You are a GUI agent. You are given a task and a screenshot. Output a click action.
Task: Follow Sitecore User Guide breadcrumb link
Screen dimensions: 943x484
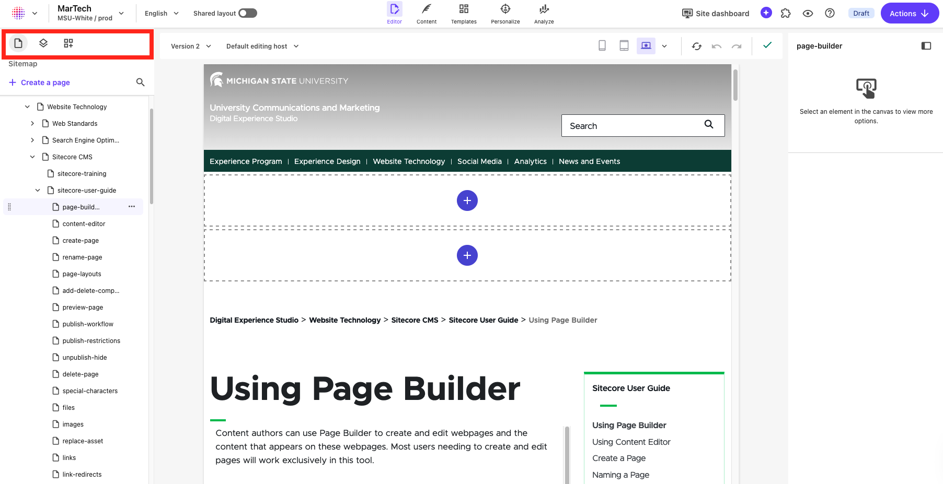pyautogui.click(x=484, y=320)
